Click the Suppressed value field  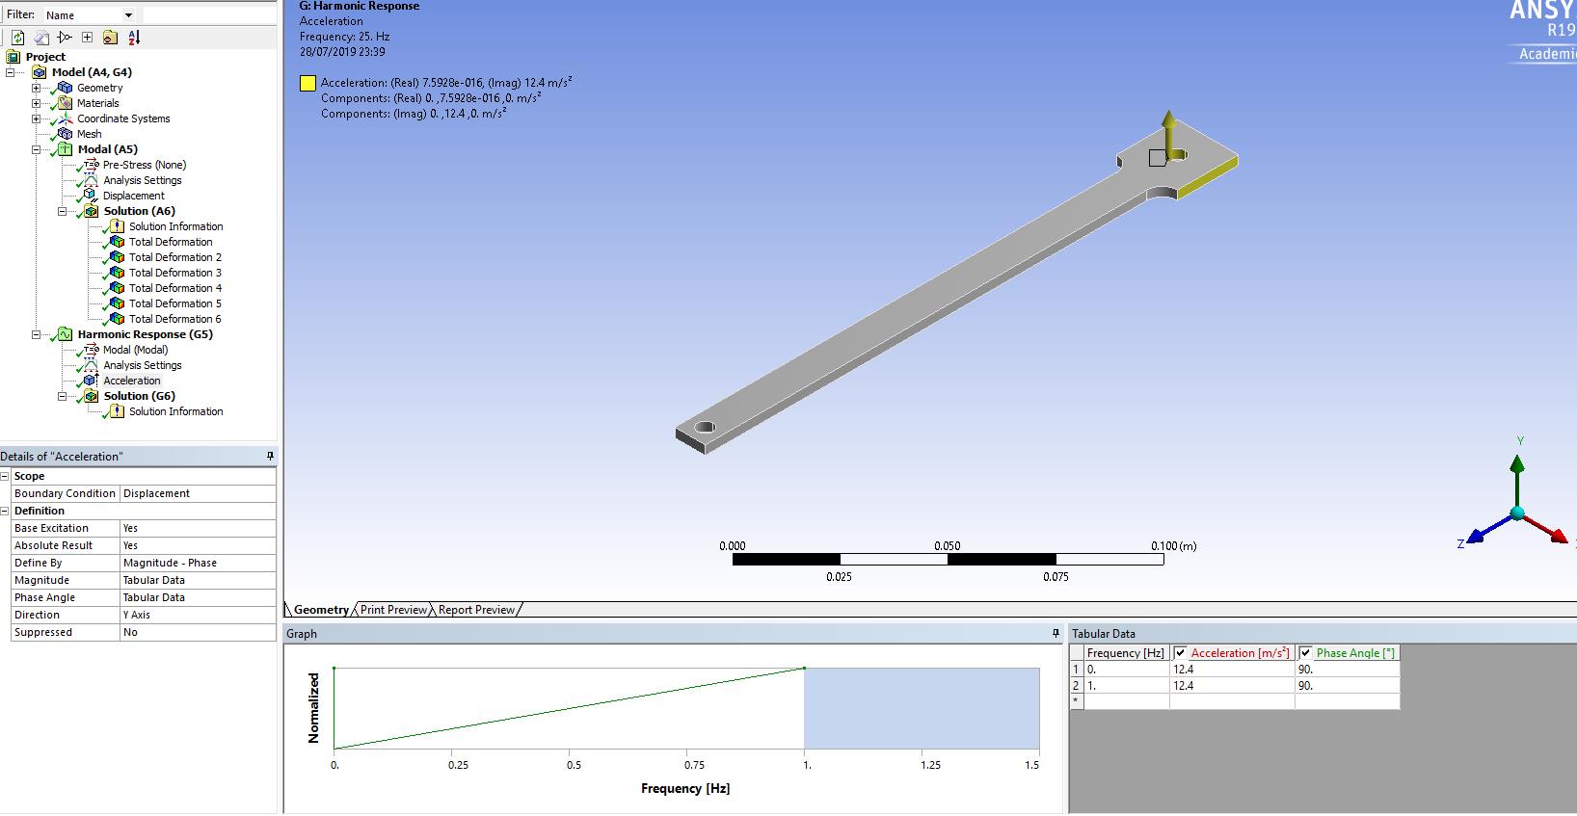click(198, 632)
